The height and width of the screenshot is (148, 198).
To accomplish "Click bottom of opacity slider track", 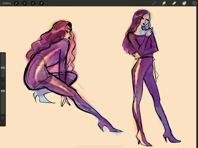I will pos(3,113).
